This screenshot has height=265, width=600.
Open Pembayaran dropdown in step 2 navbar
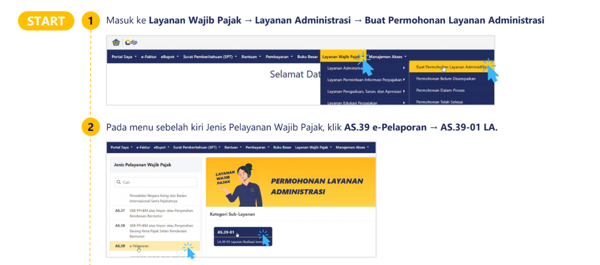[x=258, y=147]
